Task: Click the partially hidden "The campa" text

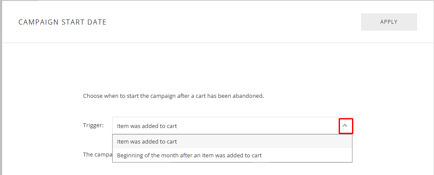Action: coord(97,154)
